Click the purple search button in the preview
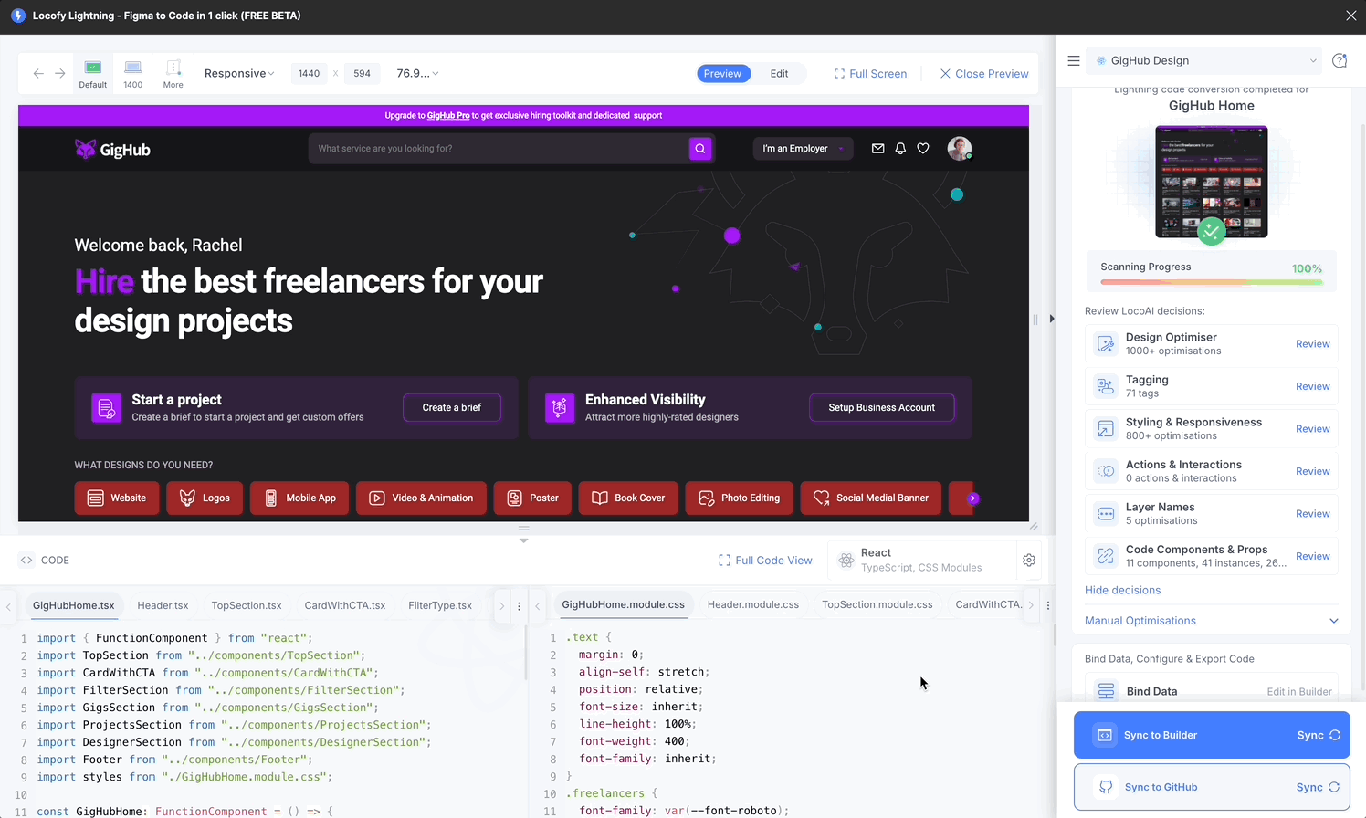 [700, 149]
